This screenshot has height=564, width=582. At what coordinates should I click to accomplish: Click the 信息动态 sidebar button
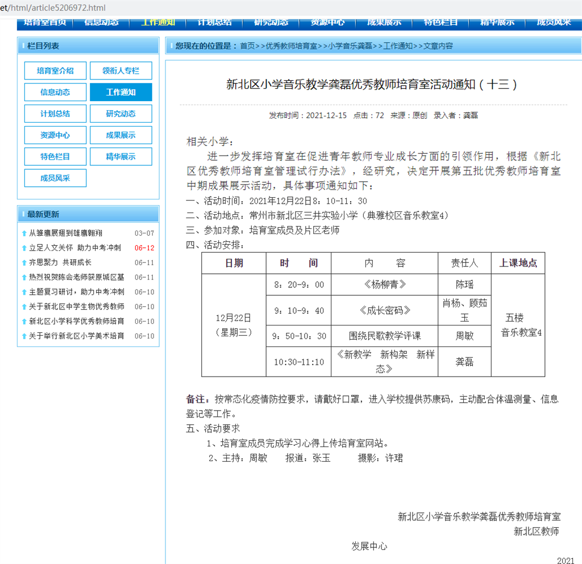click(x=55, y=92)
